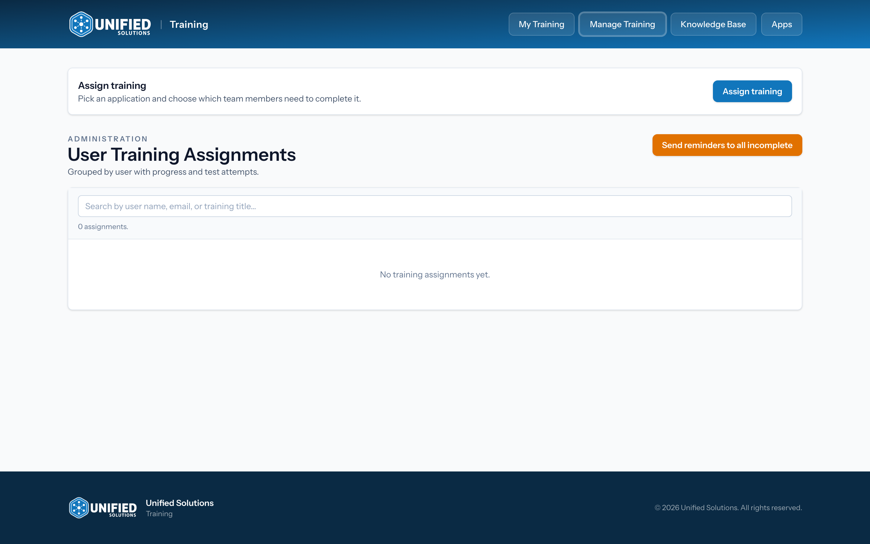Click the 'Assign training' card heading
This screenshot has height=544, width=870.
[x=112, y=86]
